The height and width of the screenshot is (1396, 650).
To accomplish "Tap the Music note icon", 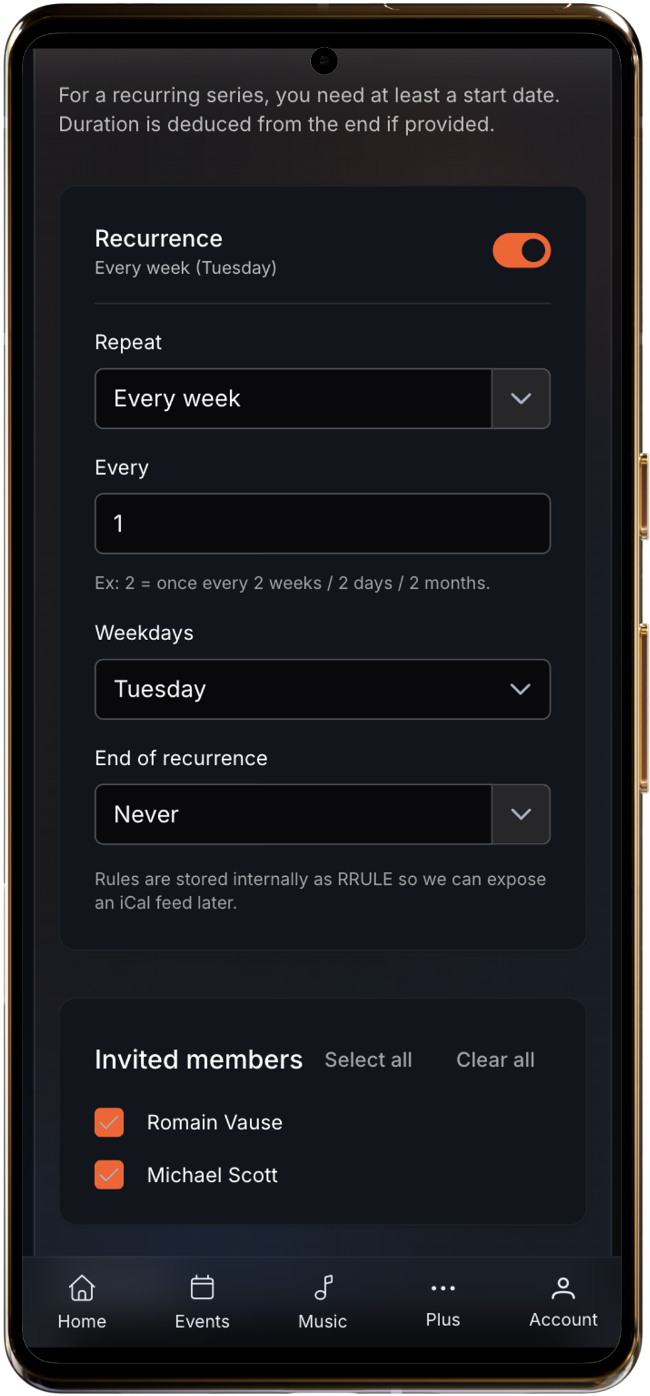I will [323, 1288].
